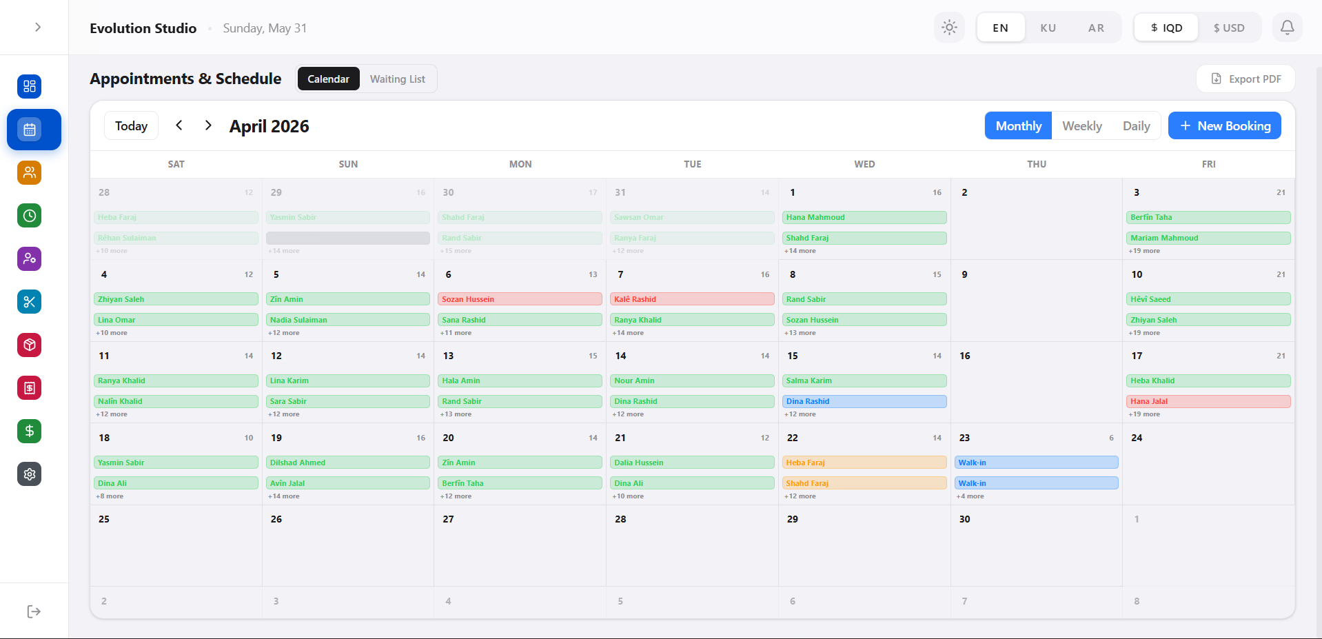Open Mariam Mahmoud appointment on April 3
This screenshot has width=1322, height=639.
click(x=1208, y=238)
